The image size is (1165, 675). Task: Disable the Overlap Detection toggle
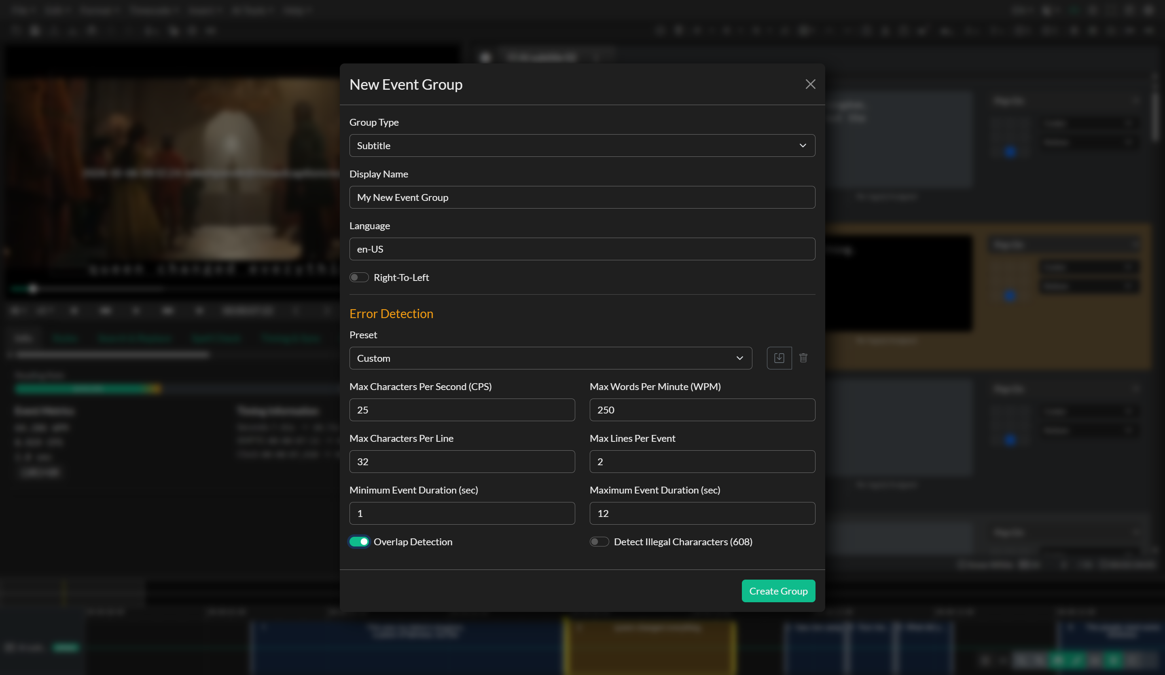click(x=359, y=542)
